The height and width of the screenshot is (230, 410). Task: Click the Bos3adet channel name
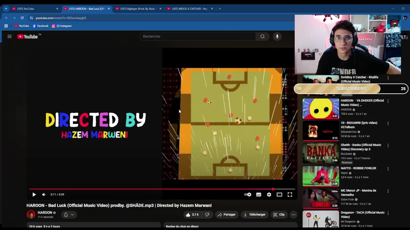[347, 154]
